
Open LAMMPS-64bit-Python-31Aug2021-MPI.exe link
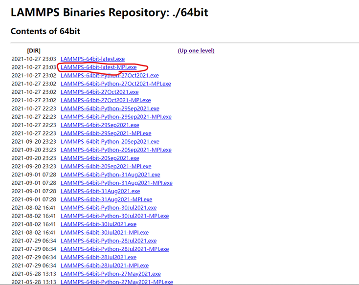(x=116, y=183)
